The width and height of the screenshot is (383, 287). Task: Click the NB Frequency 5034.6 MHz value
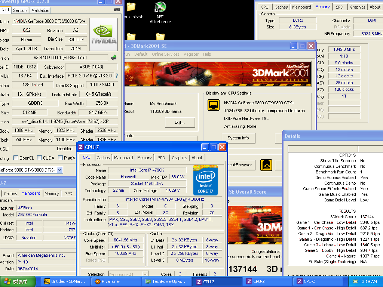tap(369, 34)
